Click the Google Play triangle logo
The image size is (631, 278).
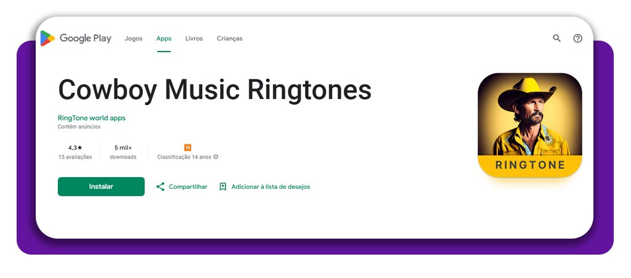coord(47,38)
